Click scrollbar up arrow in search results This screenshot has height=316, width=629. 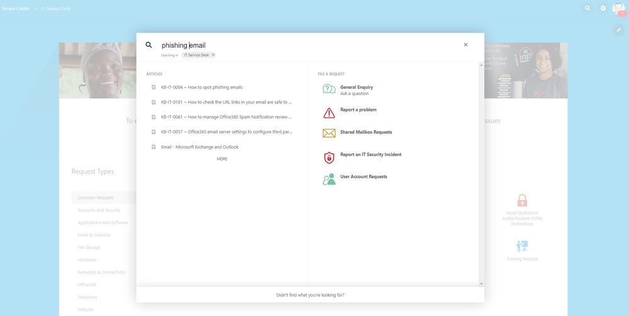(481, 65)
